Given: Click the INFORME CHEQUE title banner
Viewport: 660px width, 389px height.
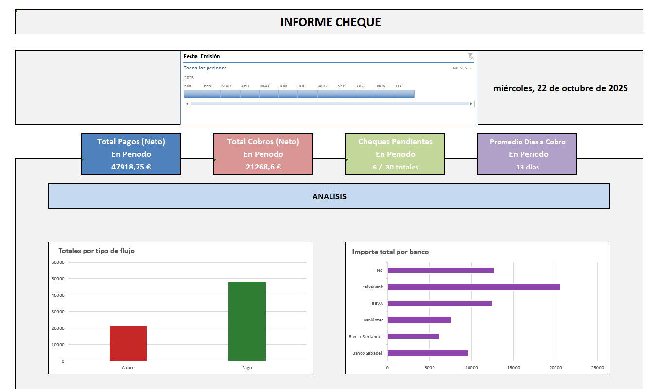Looking at the screenshot, I should pyautogui.click(x=330, y=22).
